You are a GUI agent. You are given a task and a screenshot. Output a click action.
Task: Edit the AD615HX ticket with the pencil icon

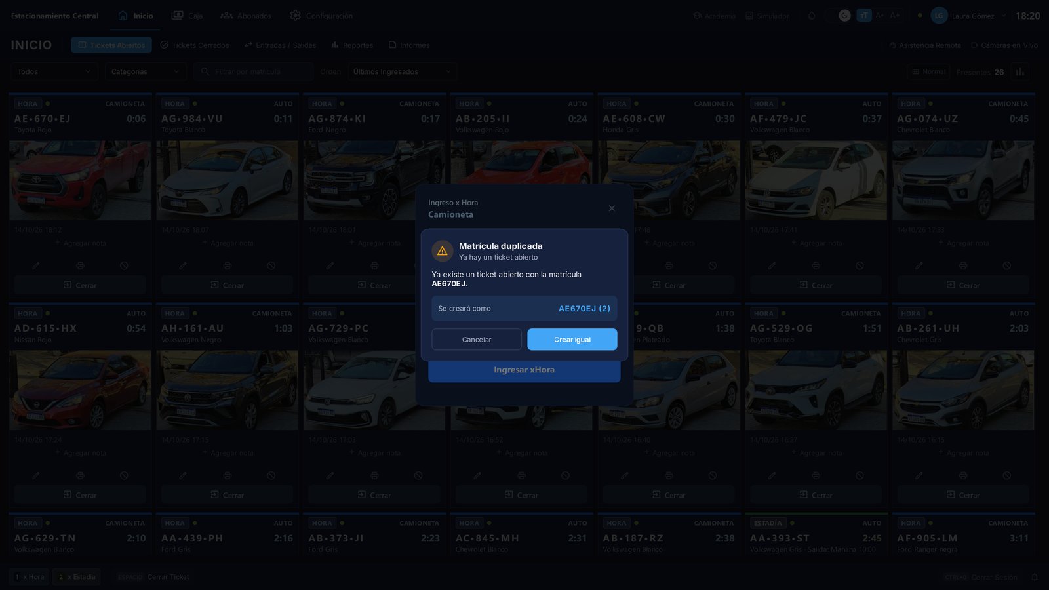tap(36, 475)
